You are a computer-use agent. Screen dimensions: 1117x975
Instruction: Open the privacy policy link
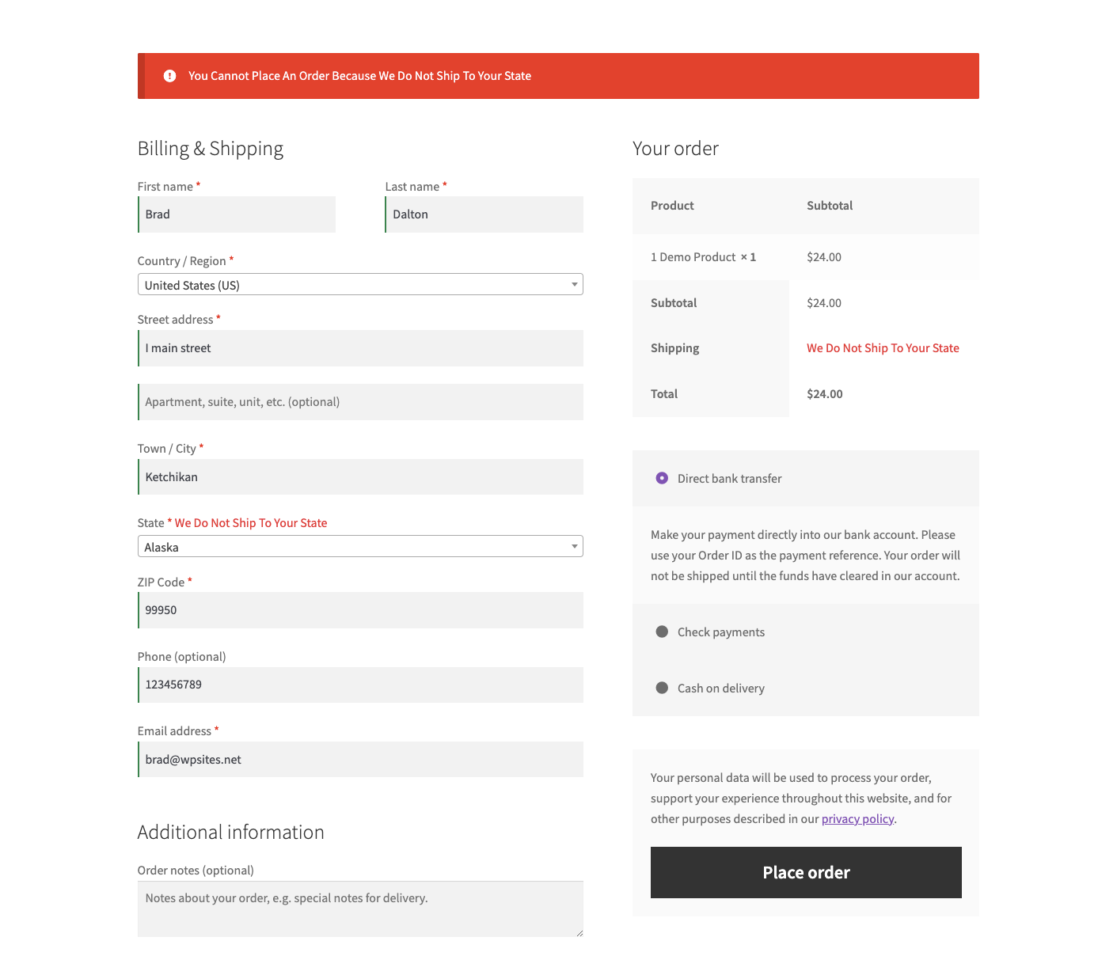click(857, 819)
